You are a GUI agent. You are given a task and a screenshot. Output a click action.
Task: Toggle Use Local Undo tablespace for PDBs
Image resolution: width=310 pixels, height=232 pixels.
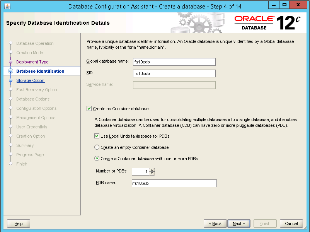point(97,136)
